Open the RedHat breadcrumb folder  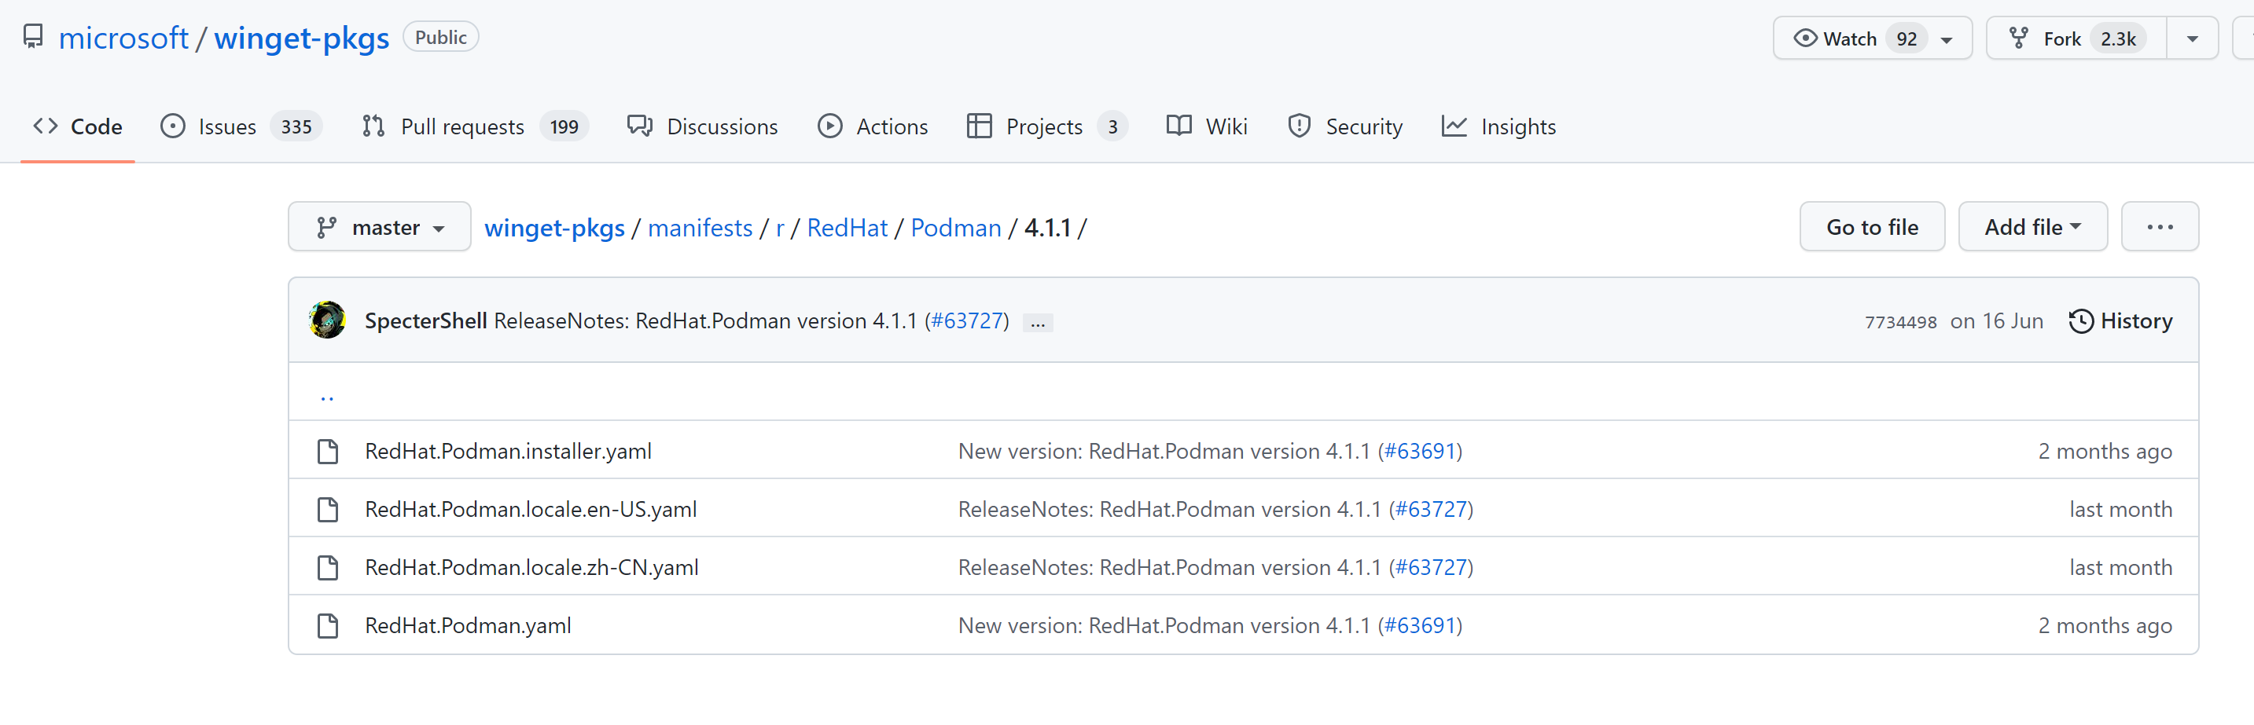click(x=847, y=229)
